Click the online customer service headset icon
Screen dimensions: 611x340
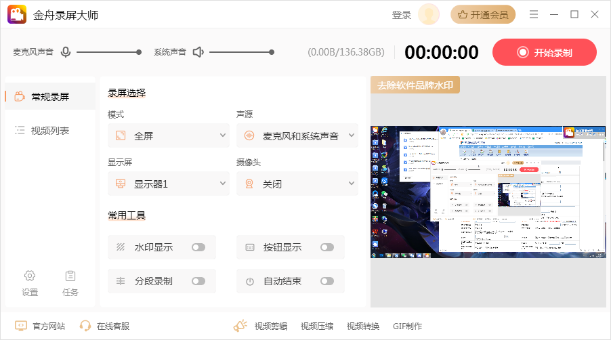tap(85, 326)
